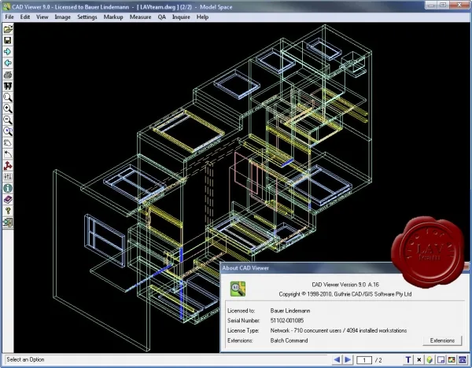Activate the Zoom Out magnifier tool

(8, 120)
